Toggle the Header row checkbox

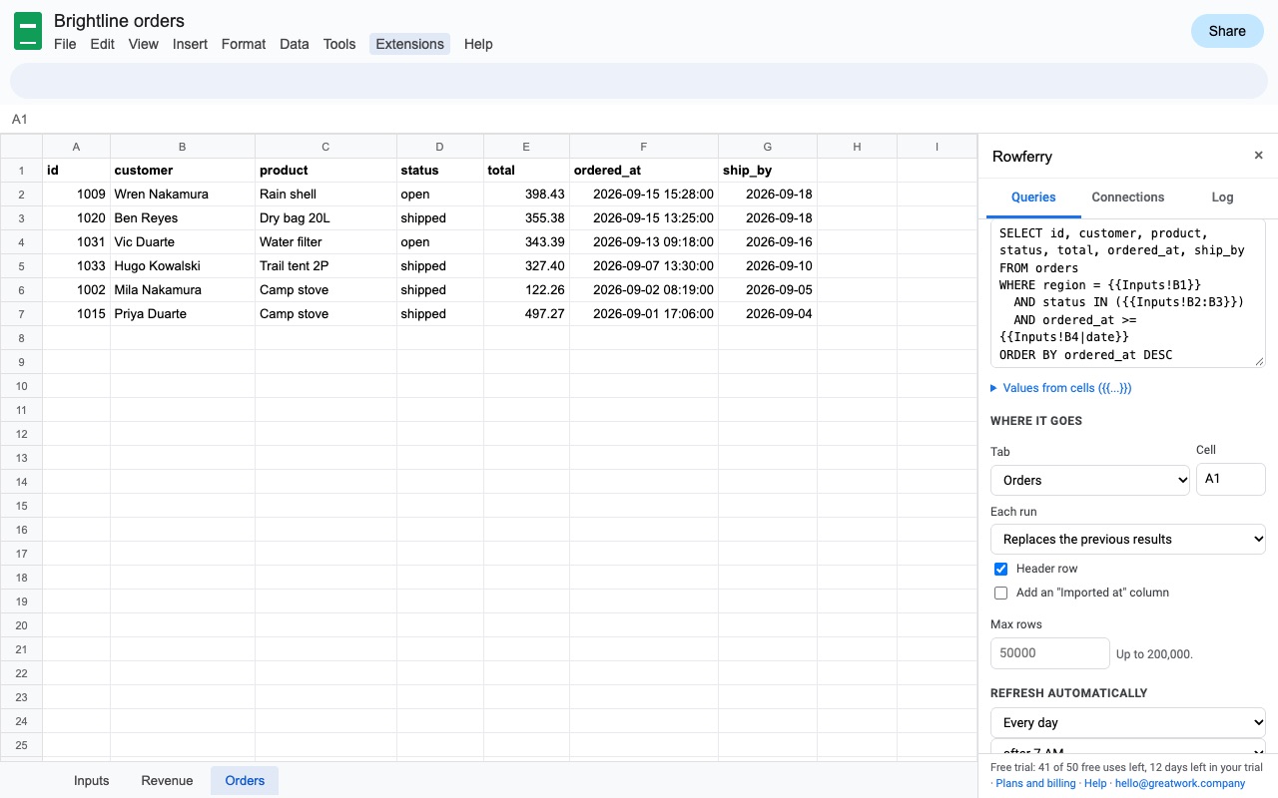(x=1000, y=569)
